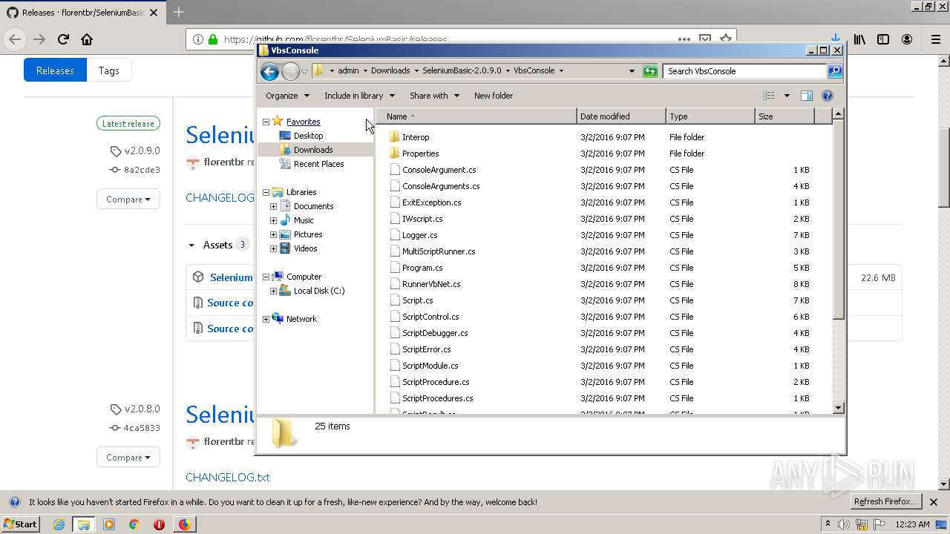Select file ScriptDebugger.cs
This screenshot has width=950, height=534.
(435, 333)
